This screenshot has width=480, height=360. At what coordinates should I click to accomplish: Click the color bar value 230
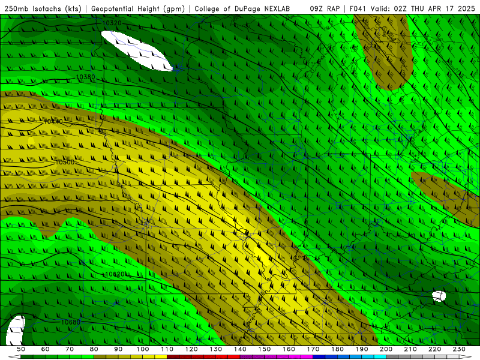click(459, 349)
